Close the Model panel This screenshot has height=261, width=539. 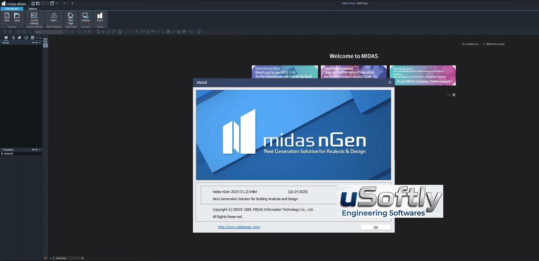39,43
